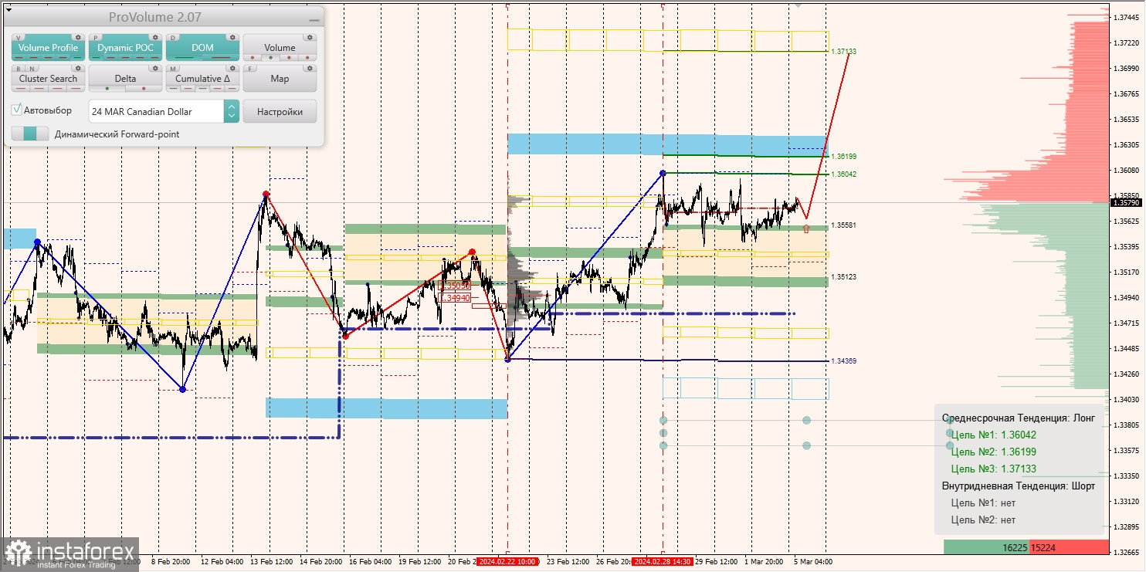This screenshot has height=572, width=1146.
Task: Click Среднесрочная Тенденция: Лонг text
Action: click(1018, 418)
